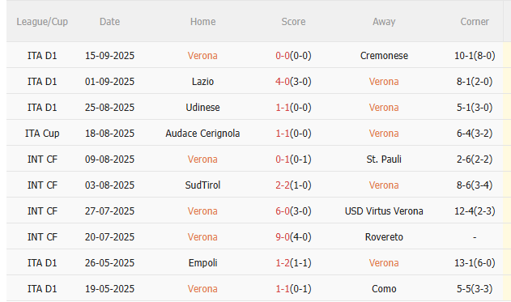Click the SudTirol home team
Screen dimensions: 511x302
[x=202, y=185]
